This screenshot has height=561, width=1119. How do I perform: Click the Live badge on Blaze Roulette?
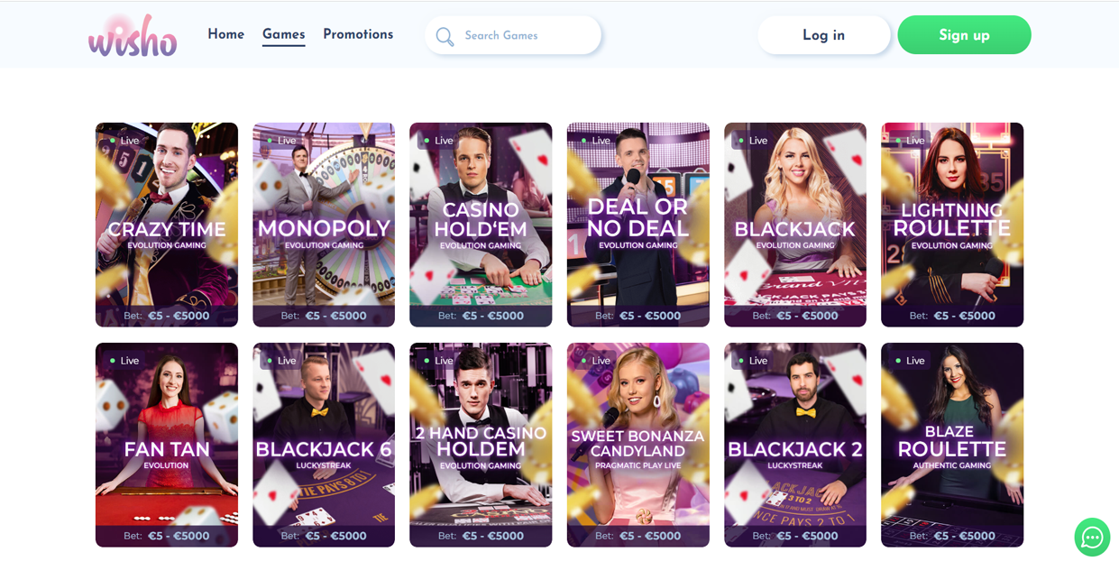click(x=910, y=361)
